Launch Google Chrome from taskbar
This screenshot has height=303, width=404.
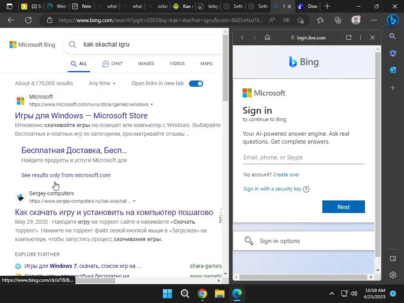click(x=202, y=294)
